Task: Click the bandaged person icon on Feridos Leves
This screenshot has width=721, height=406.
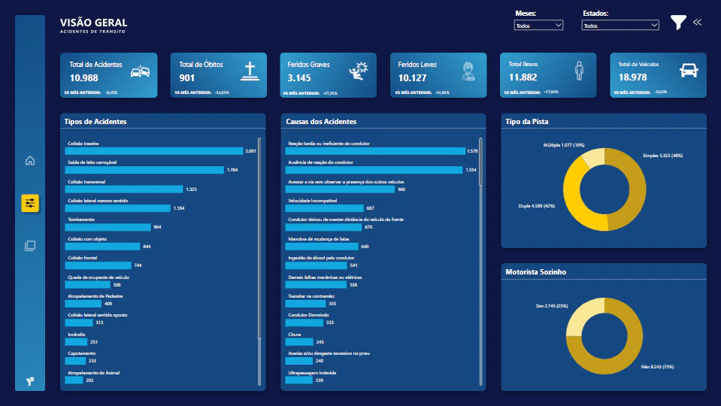Action: tap(468, 71)
